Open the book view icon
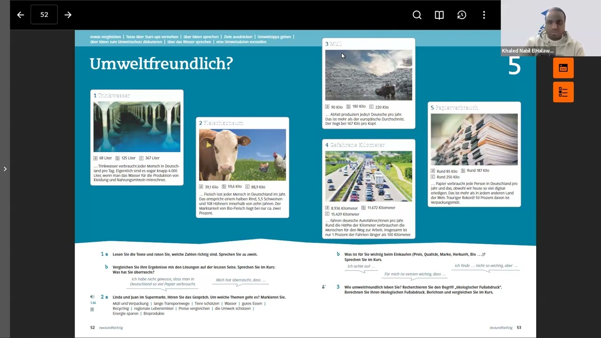The width and height of the screenshot is (601, 338). click(439, 15)
